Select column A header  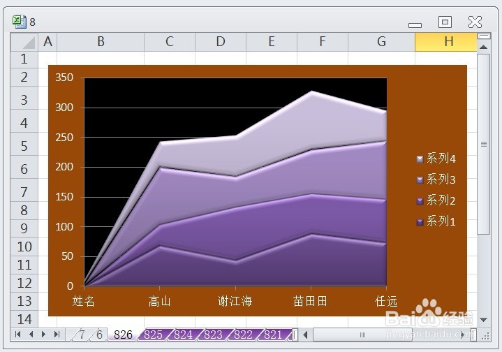coord(47,42)
